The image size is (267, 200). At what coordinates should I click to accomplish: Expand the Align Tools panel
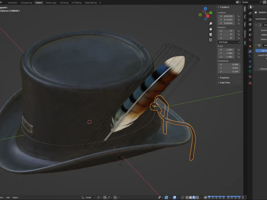[x=224, y=83]
